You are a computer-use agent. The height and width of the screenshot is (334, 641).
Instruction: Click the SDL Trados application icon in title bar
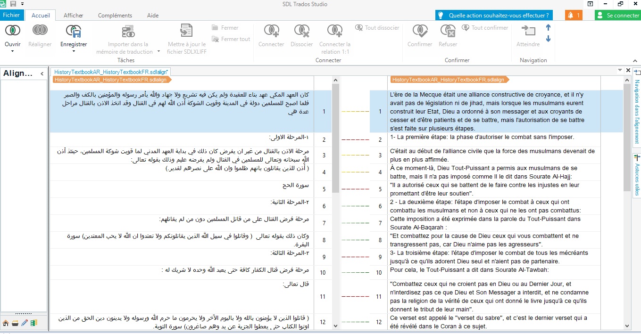click(x=4, y=4)
